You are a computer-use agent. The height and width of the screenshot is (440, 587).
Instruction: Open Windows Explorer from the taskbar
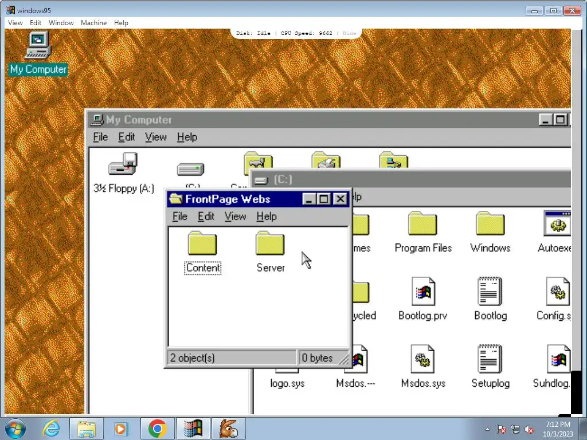coord(87,429)
